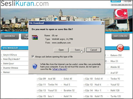The width and height of the screenshot is (133, 99).
Task: Select the Cüz 09 download entry
Action: (x=42, y=79)
